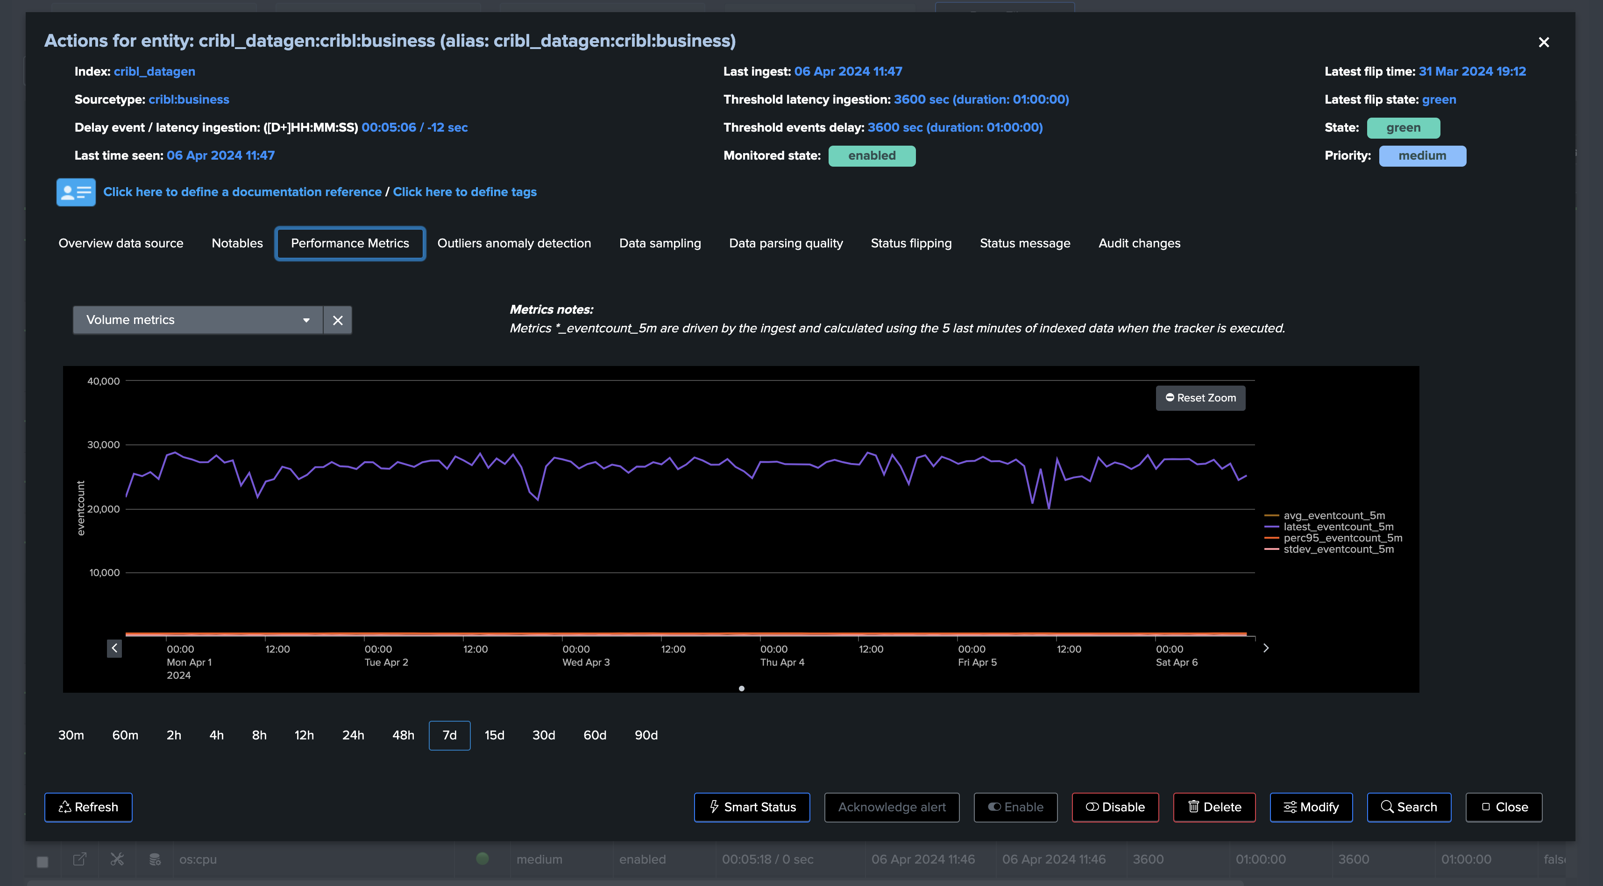1603x886 pixels.
Task: Pick the 24h time range
Action: point(354,736)
